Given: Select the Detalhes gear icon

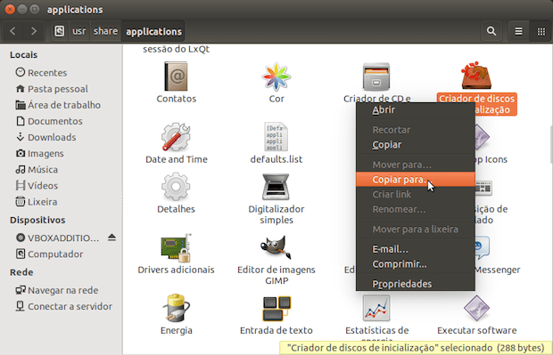Looking at the screenshot, I should click(176, 187).
